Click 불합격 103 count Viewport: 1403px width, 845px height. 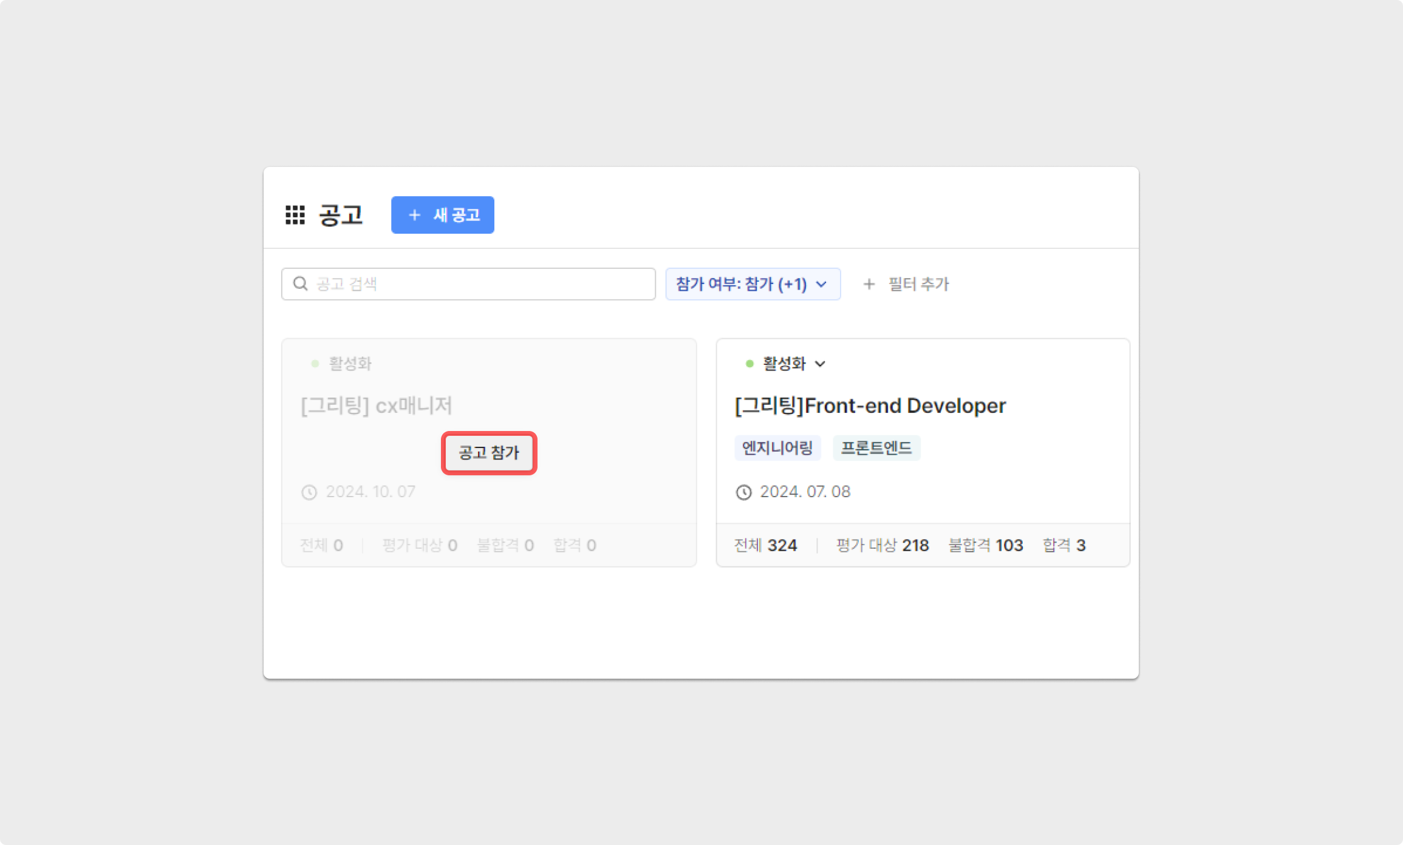pos(985,545)
